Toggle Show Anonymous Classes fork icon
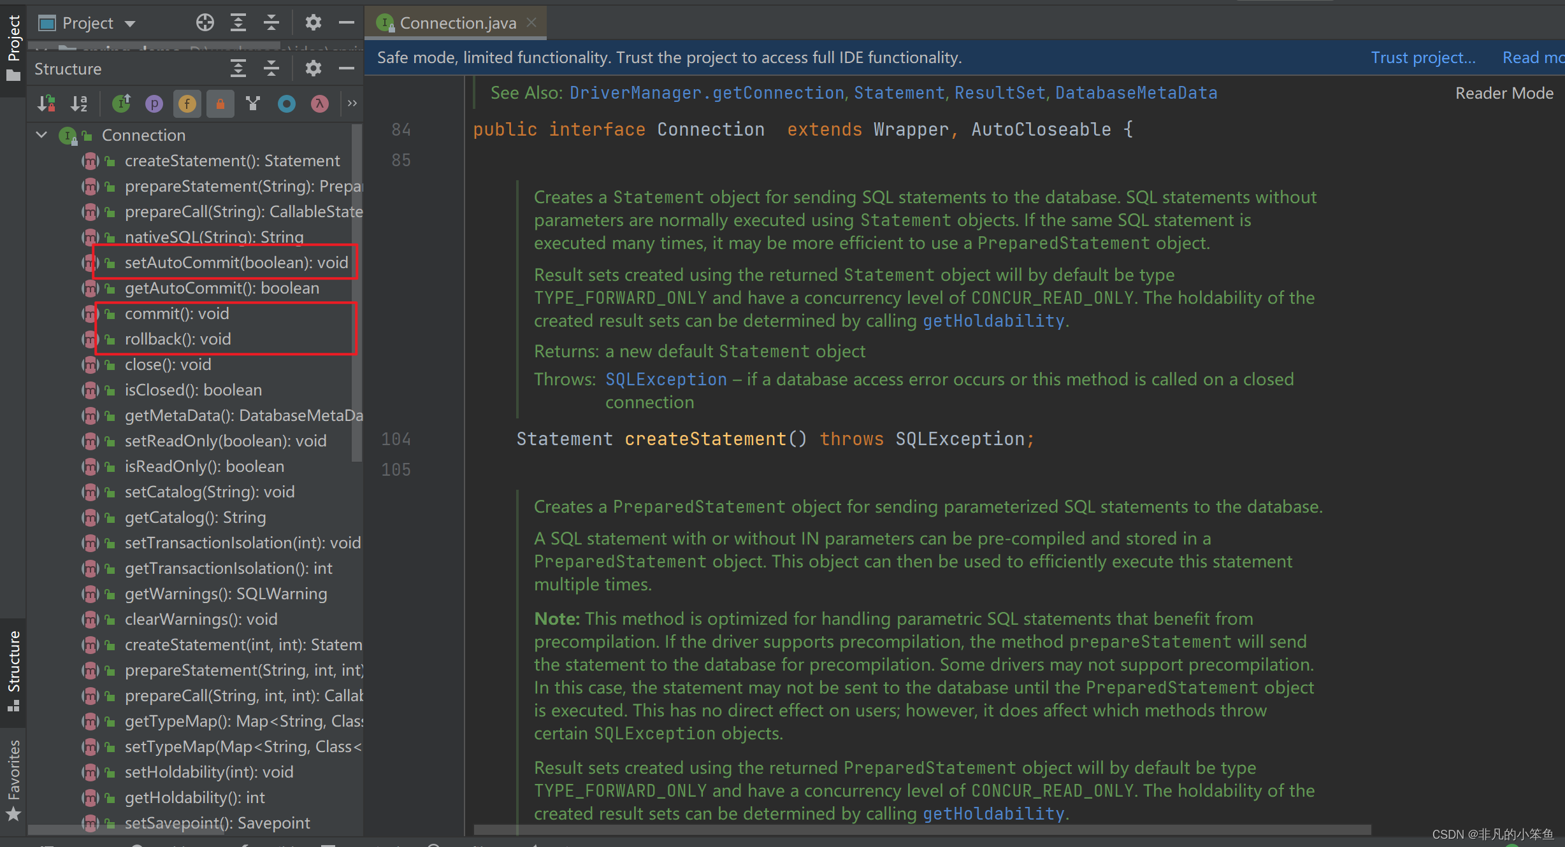1565x847 pixels. tap(253, 103)
